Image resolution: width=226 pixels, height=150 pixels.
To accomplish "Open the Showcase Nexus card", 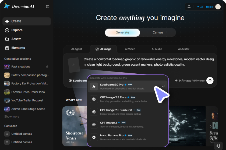I will (x=75, y=126).
